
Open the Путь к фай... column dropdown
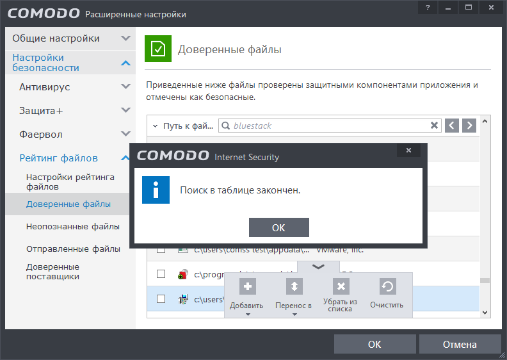tap(155, 126)
